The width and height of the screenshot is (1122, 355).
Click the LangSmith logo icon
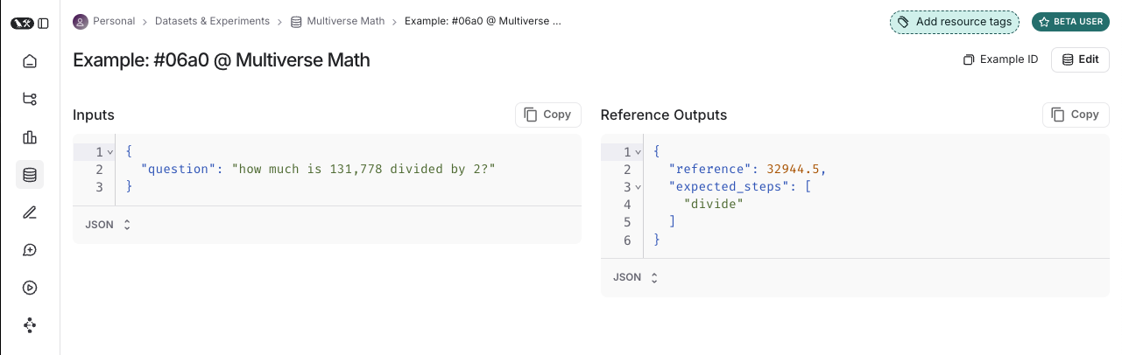22,23
